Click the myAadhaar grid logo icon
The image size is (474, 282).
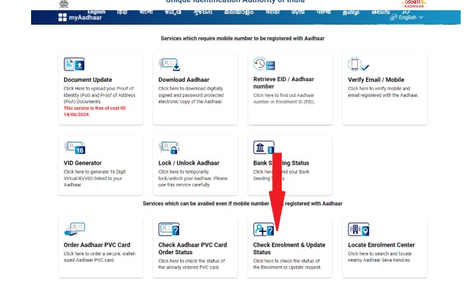point(62,18)
